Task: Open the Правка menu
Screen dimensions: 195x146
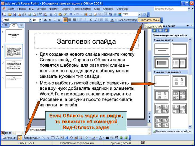Action: (22, 9)
